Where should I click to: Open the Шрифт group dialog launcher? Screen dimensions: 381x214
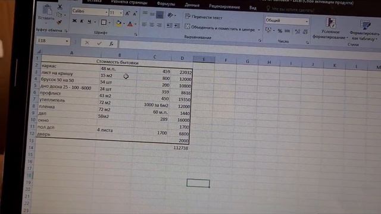[x=136, y=34]
